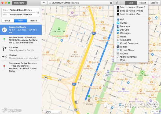161x114 pixels.
Task: Click the search field text
Action: point(65,3)
